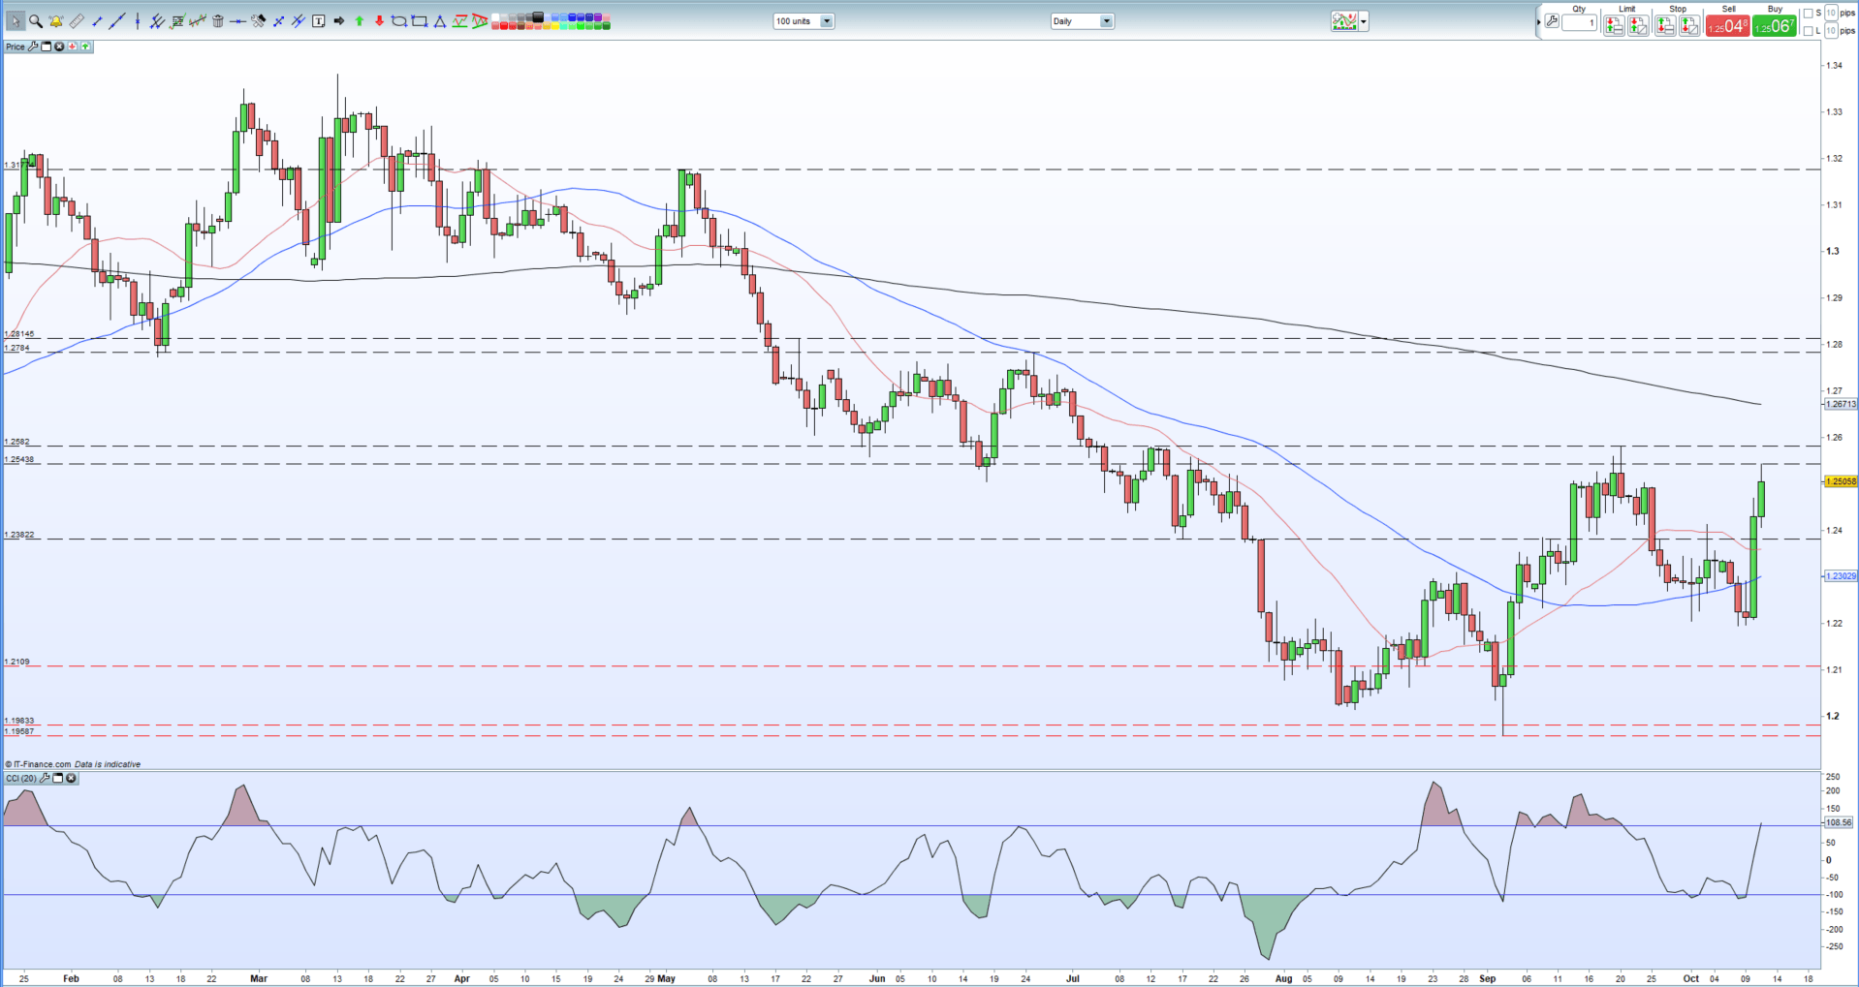Pick the white color swatch

pyautogui.click(x=494, y=16)
